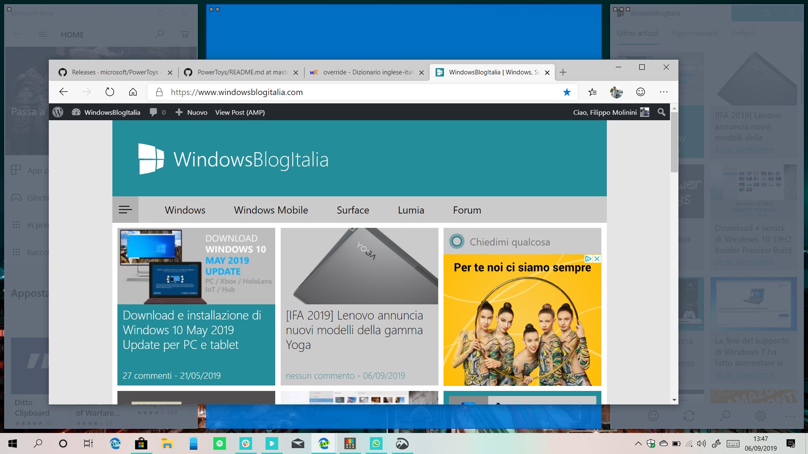
Task: Open Action Center notifications icon
Action: [x=791, y=443]
